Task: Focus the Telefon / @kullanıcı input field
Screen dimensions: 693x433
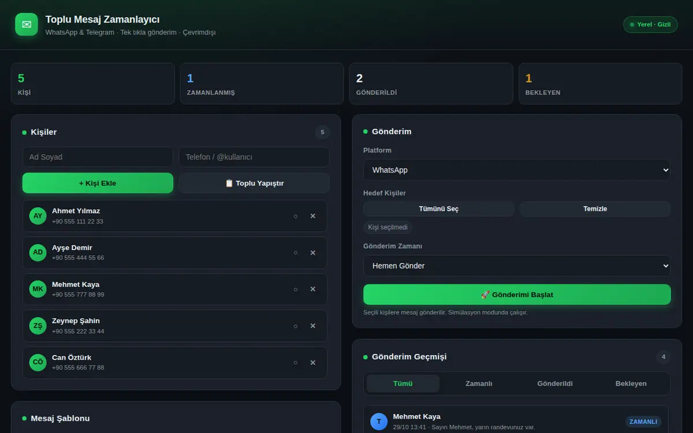Action: (254, 157)
